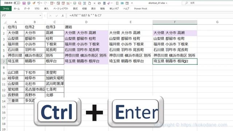
Task: Open dropdown next to shortcut_07.xlsx title
Action: tap(167, 3)
